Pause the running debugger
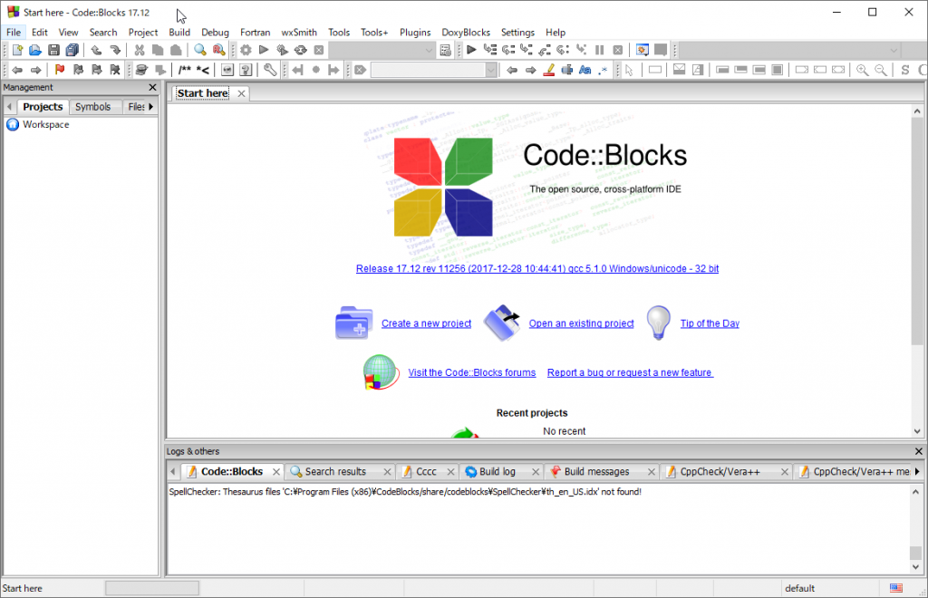The width and height of the screenshot is (928, 598). coord(599,51)
